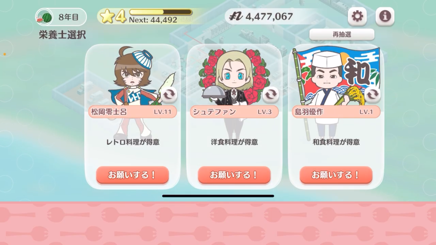
Task: Open the settings gear icon
Action: tap(357, 16)
